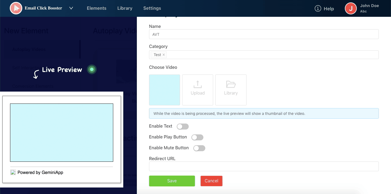
Task: Open the Settings menu
Action: point(152,8)
